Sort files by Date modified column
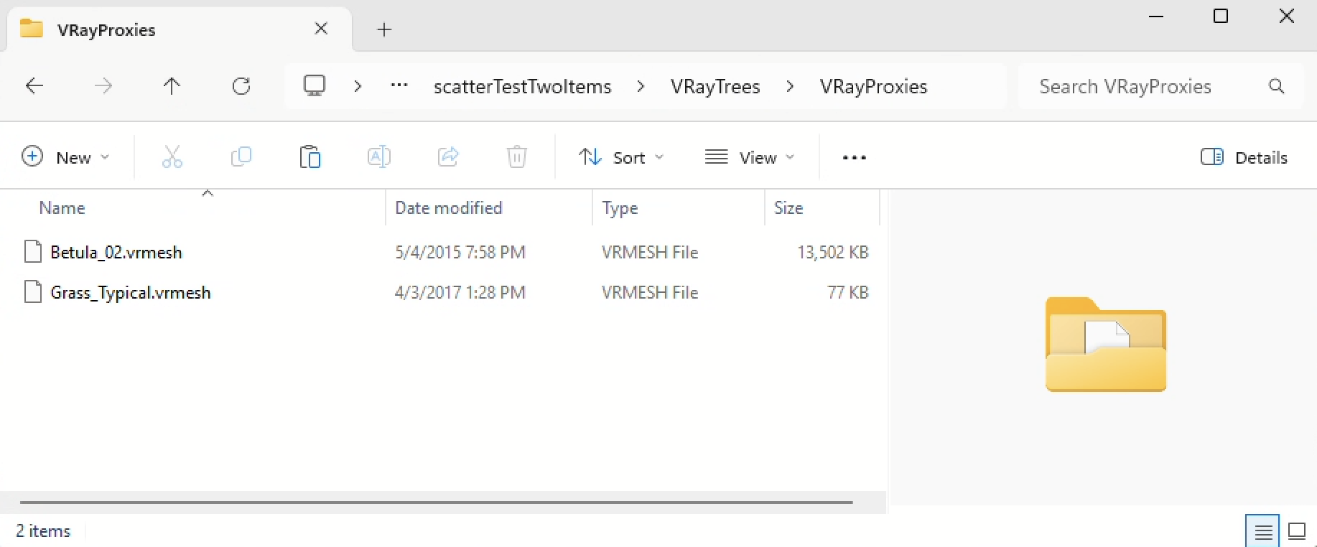Viewport: 1317px width, 547px height. (449, 208)
